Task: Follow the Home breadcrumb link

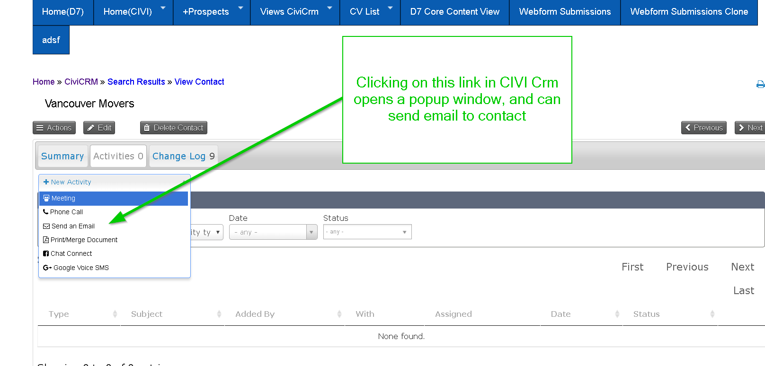Action: click(44, 82)
